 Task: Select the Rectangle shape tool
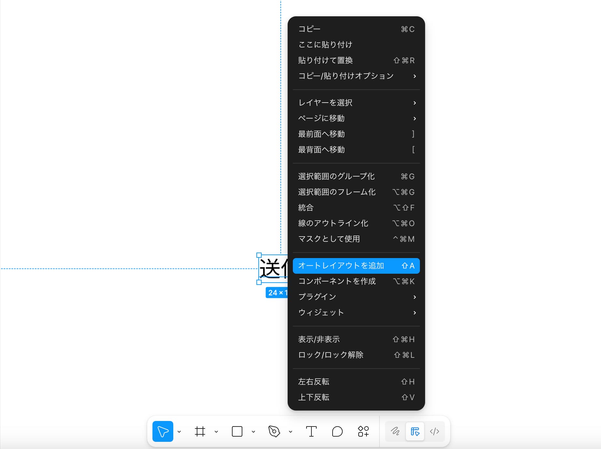click(237, 431)
